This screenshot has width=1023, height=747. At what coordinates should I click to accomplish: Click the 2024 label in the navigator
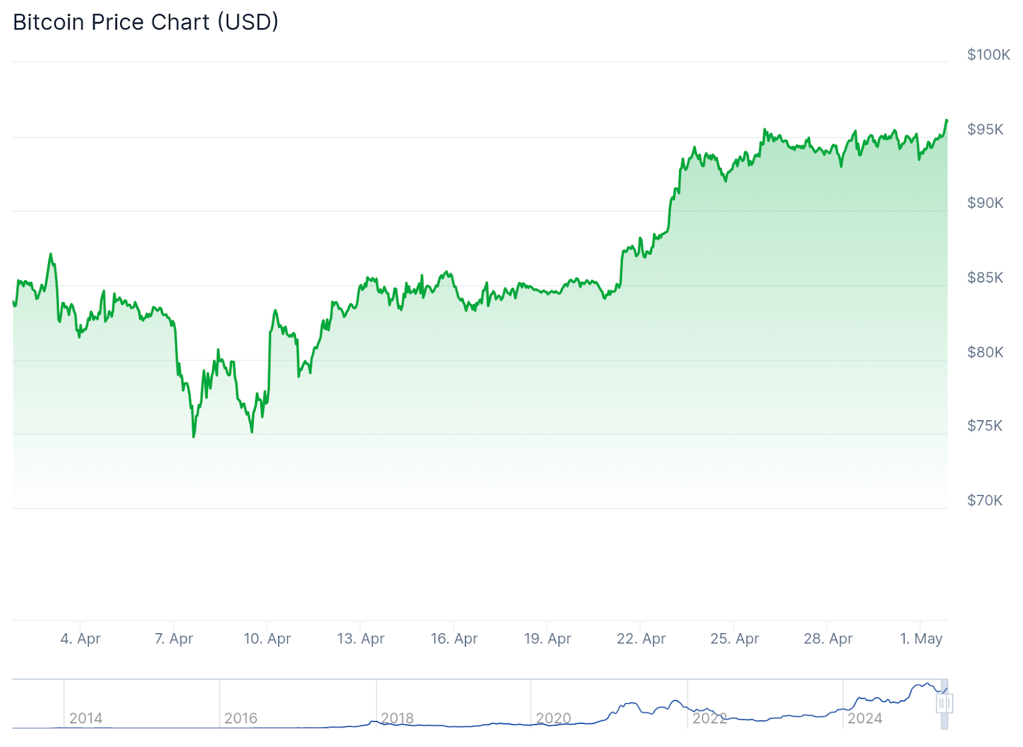[x=865, y=718]
